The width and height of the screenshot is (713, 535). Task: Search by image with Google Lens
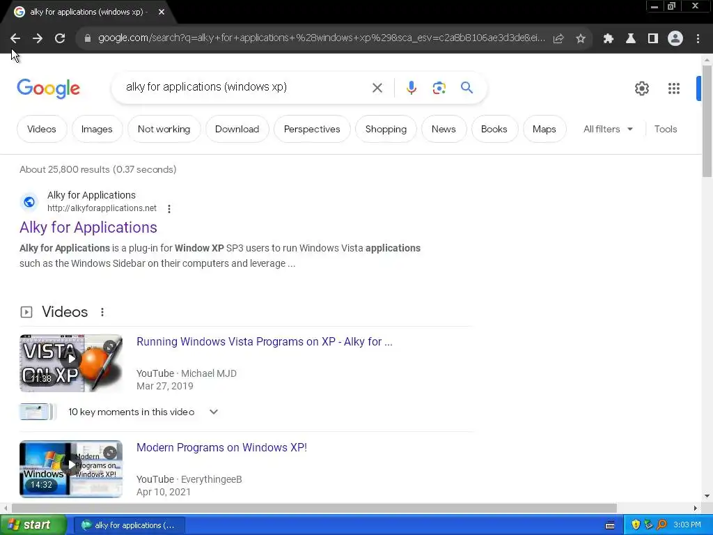click(x=439, y=88)
